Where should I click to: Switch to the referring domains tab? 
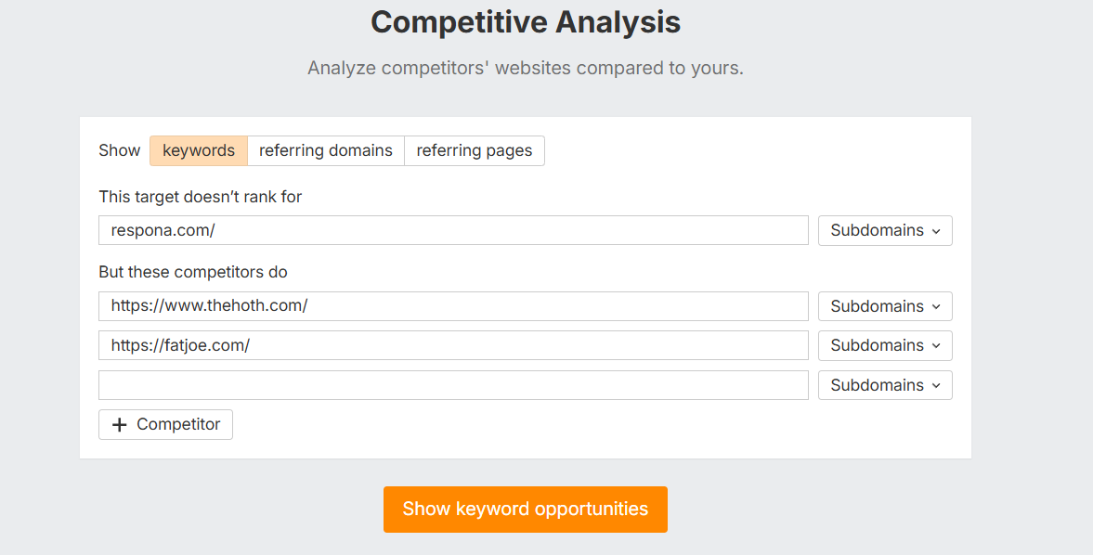325,150
